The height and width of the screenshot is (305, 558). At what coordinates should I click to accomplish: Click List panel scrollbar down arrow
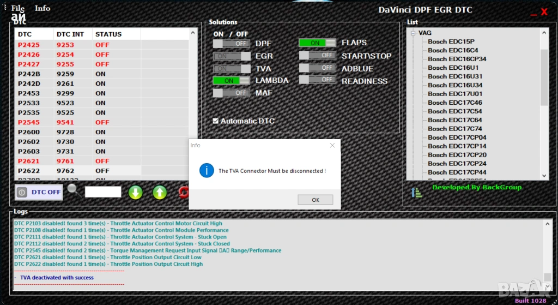(x=544, y=176)
